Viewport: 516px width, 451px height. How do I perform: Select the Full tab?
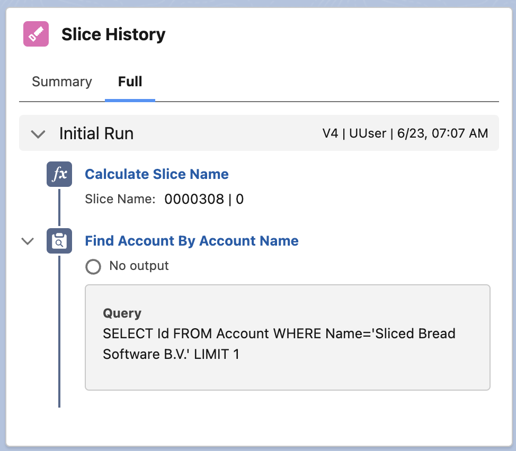pyautogui.click(x=130, y=82)
